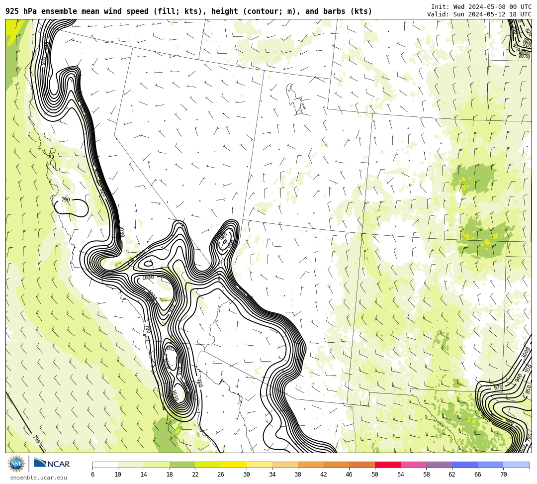Click the NSF logo

pos(16,464)
